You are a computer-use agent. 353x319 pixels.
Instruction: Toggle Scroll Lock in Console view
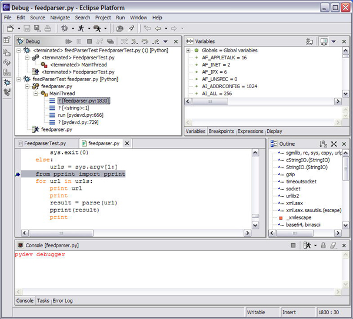pos(323,245)
